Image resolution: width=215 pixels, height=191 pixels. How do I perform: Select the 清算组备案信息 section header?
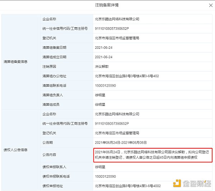[x=15, y=62]
